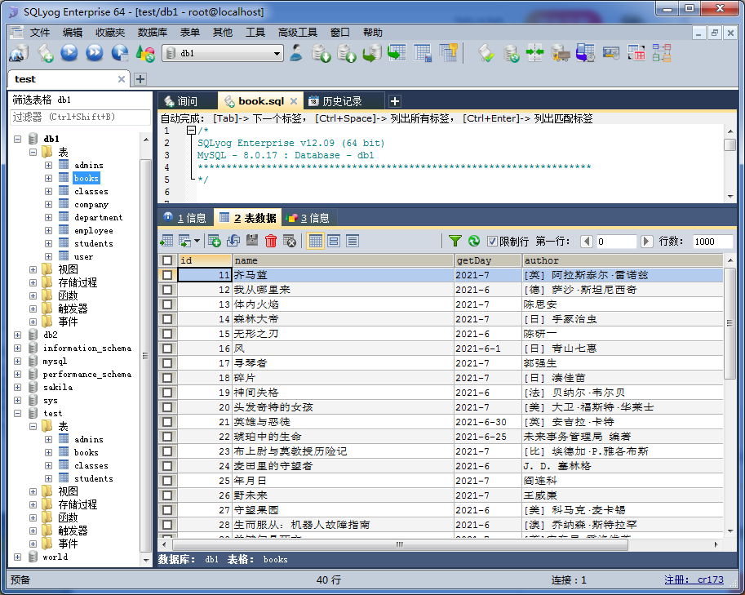
Task: Click the green refresh table data icon
Action: click(x=474, y=241)
